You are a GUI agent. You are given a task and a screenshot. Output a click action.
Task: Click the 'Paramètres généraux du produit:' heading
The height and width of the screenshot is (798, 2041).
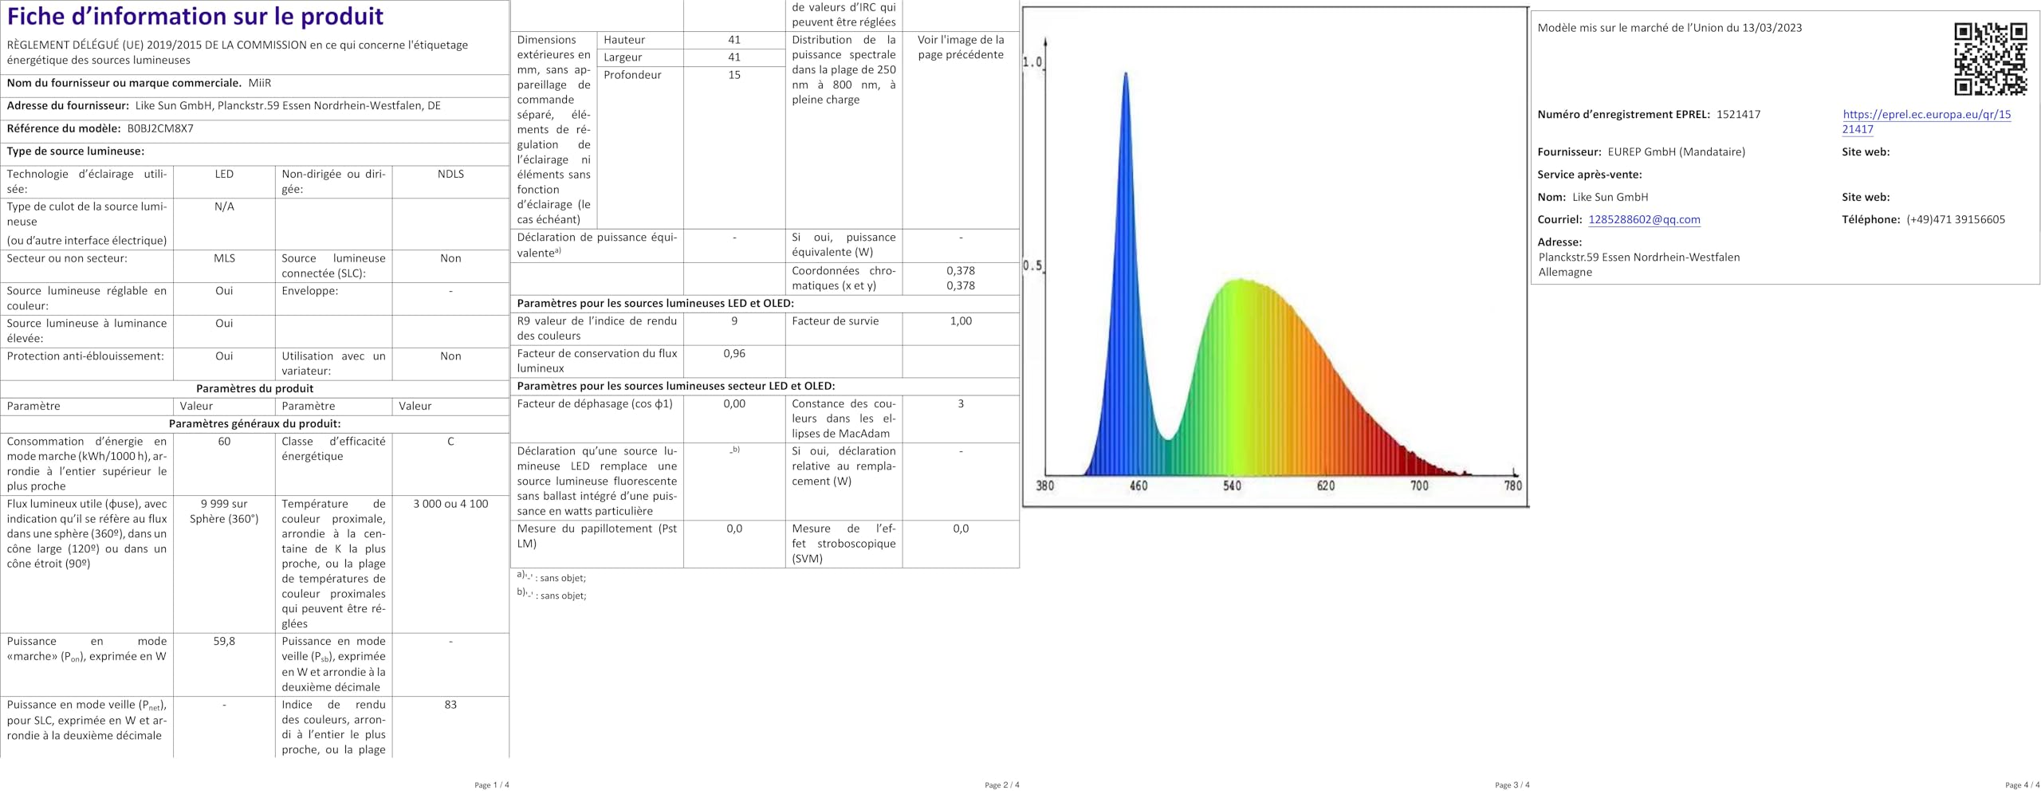(x=255, y=424)
